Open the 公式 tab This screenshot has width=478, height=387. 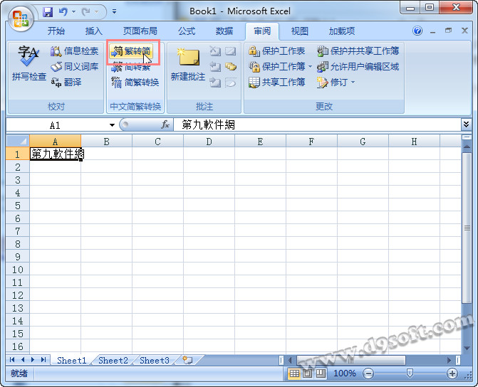[x=187, y=31]
